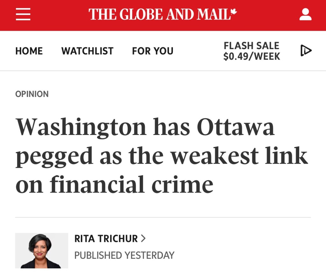Viewport: 326px width, 277px height.
Task: Click the PUBLISHED YESTERDAY timestamp
Action: 124,255
